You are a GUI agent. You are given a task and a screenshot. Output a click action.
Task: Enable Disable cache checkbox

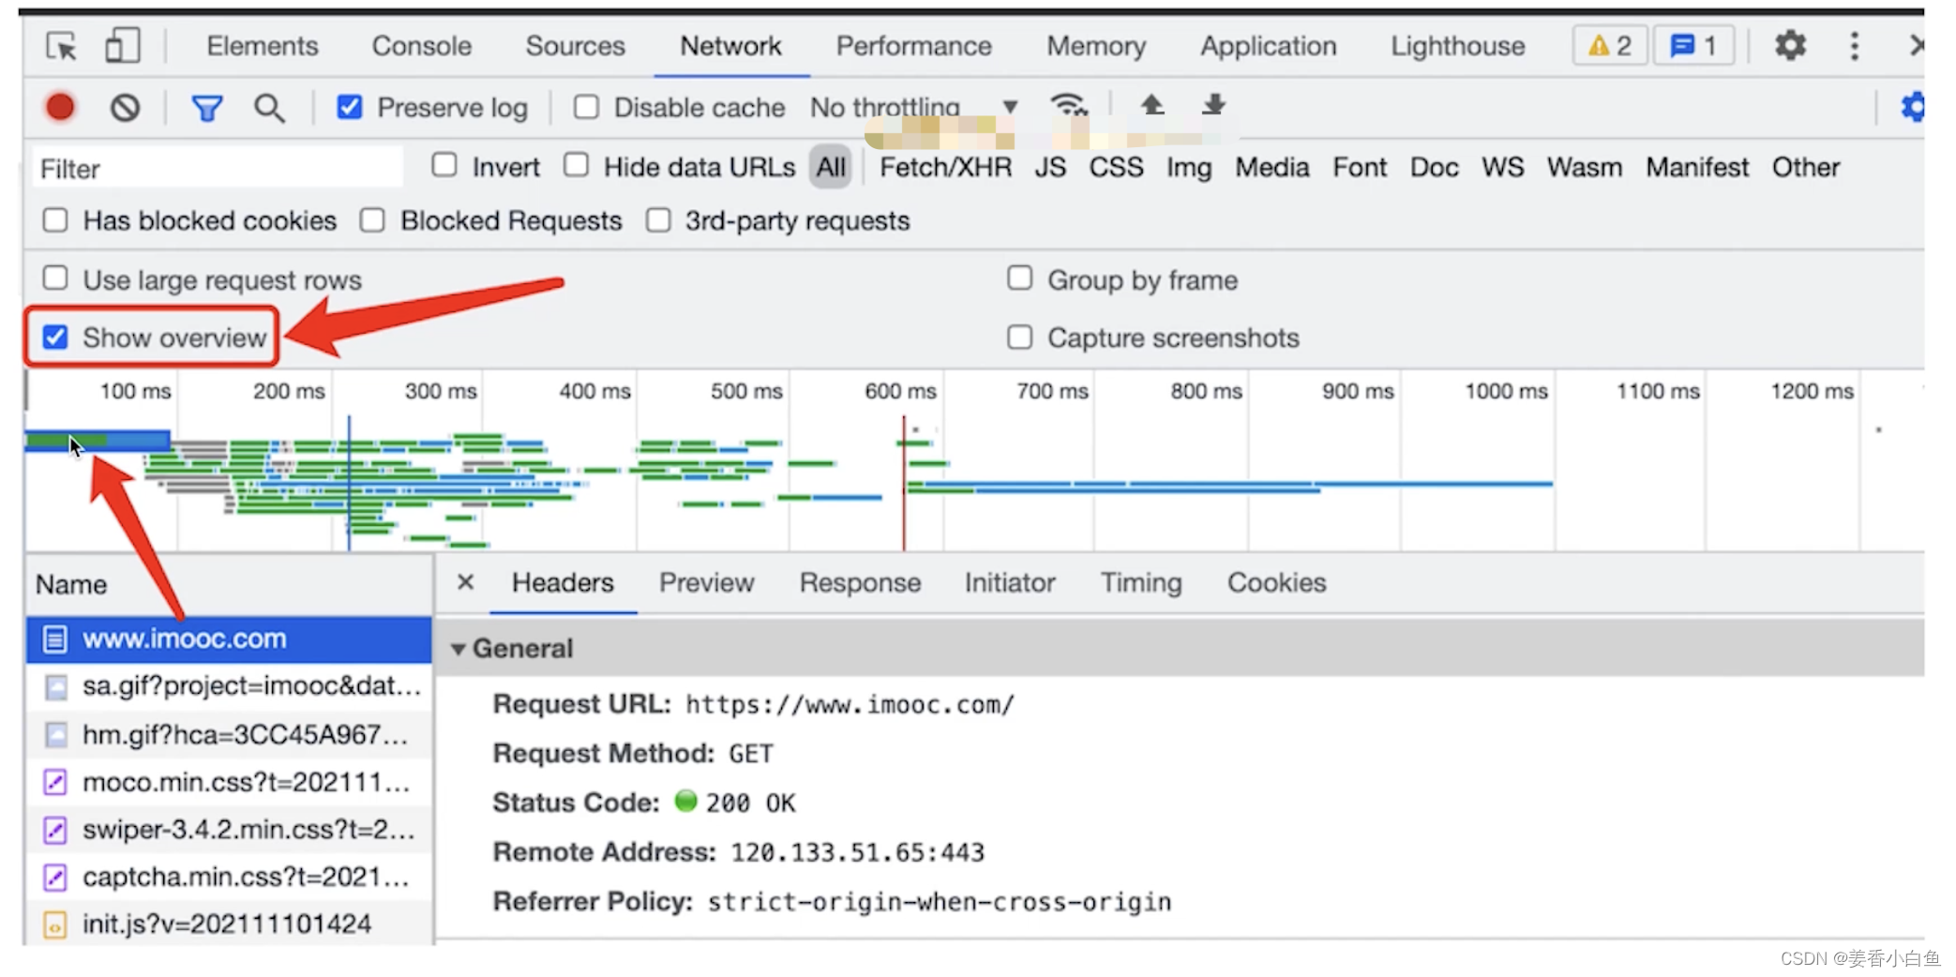point(586,107)
